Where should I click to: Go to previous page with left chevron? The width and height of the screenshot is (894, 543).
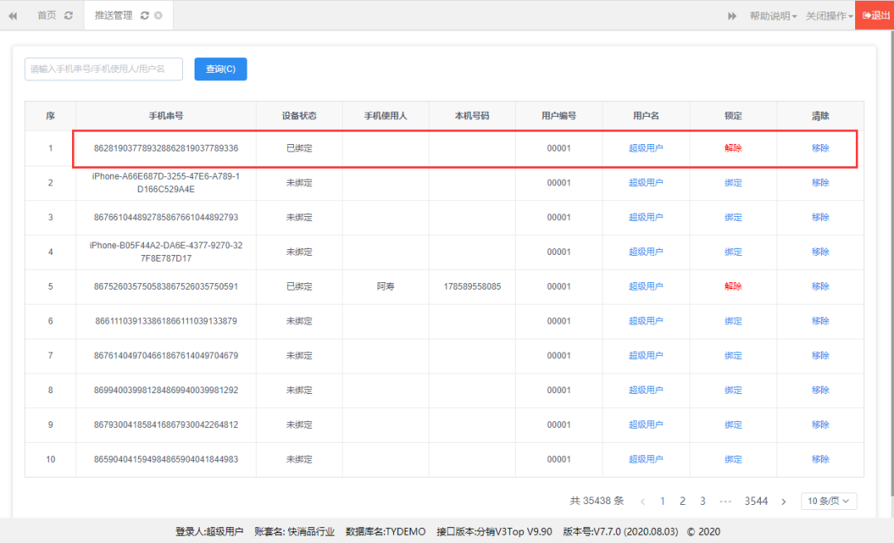pyautogui.click(x=642, y=502)
